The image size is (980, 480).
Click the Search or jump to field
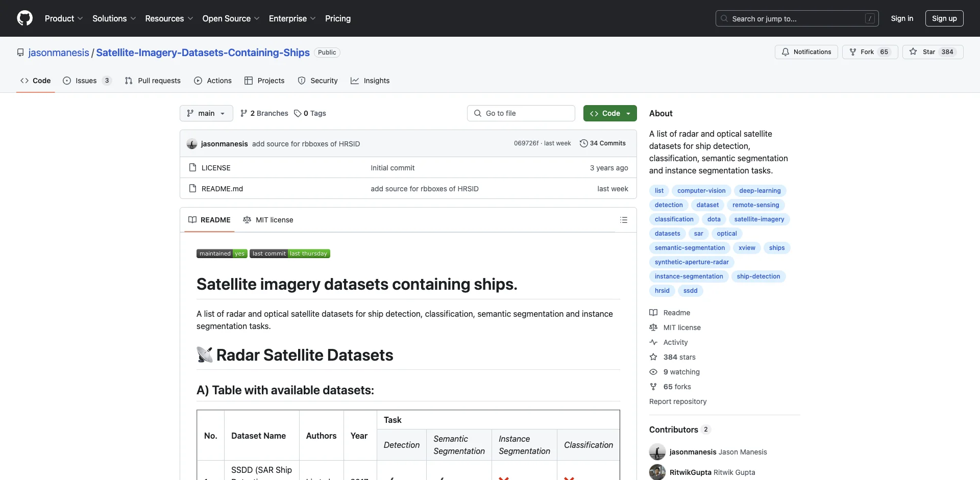pos(797,18)
